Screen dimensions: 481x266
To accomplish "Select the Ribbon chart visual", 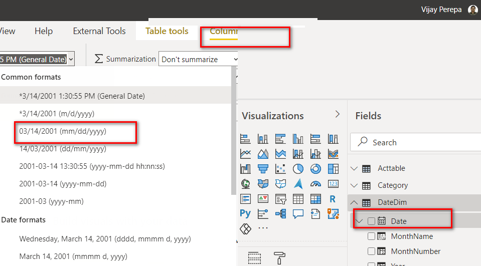I will [x=333, y=153].
